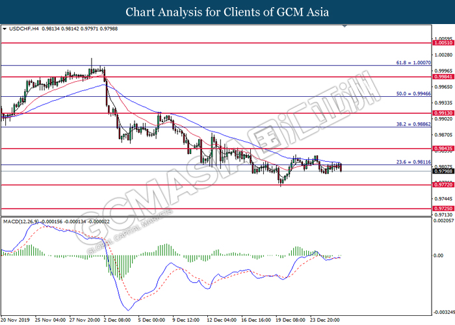Click the 12 Dec 04:00 time label

(222, 320)
